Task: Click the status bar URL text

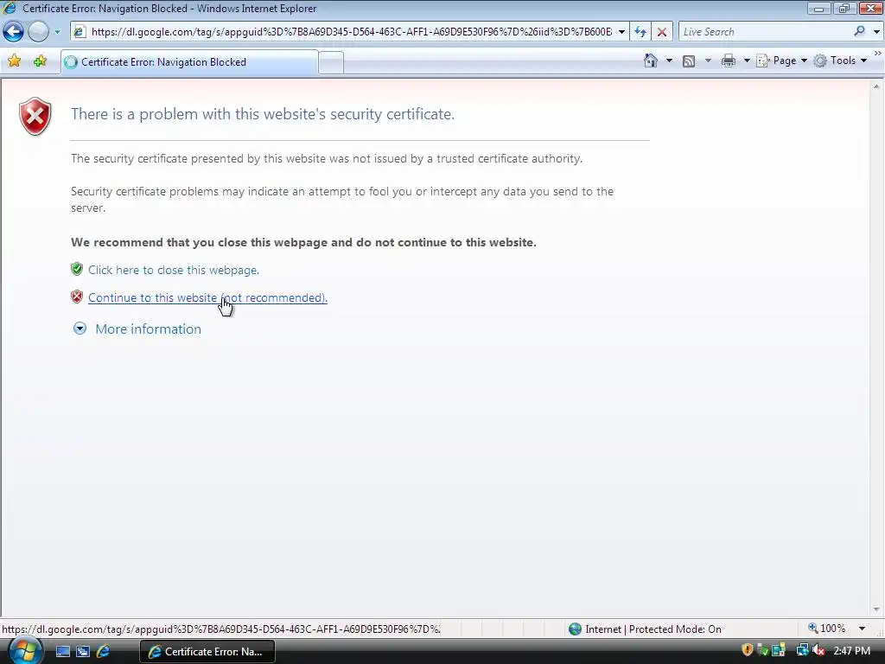Action: coord(221,629)
